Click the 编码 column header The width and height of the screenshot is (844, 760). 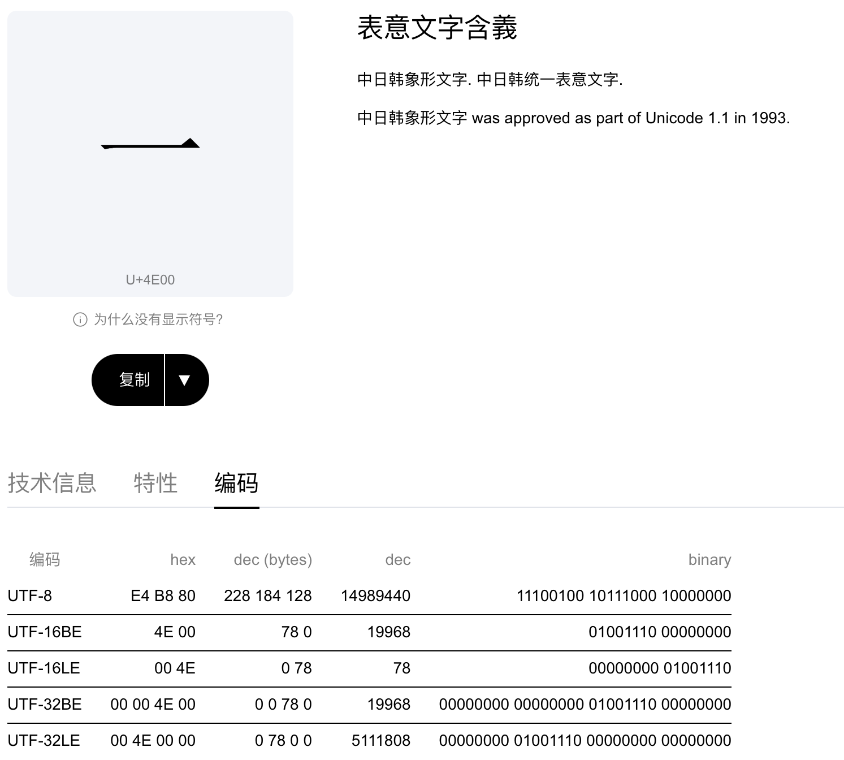45,560
